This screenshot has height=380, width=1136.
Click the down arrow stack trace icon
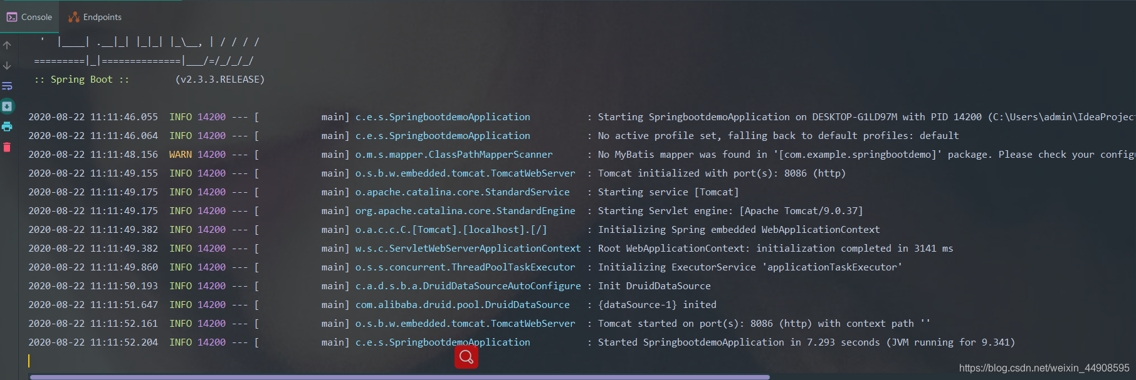point(7,66)
